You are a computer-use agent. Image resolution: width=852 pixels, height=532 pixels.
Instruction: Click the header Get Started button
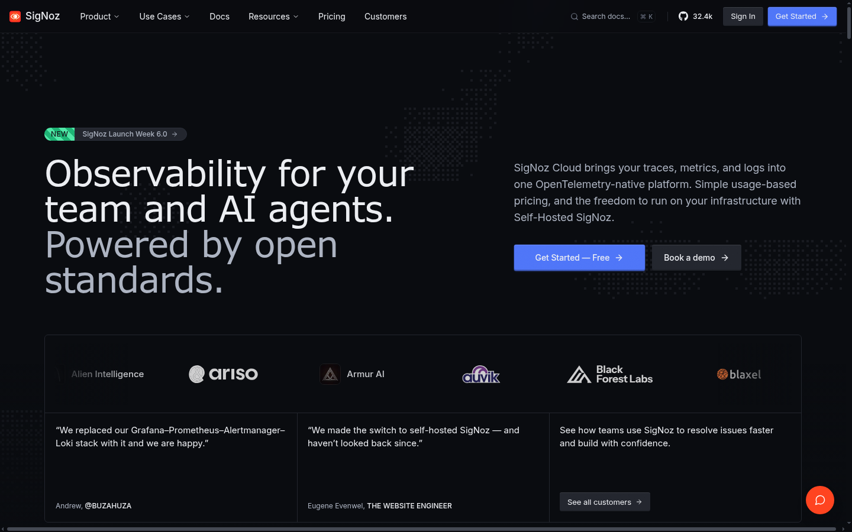tap(802, 17)
